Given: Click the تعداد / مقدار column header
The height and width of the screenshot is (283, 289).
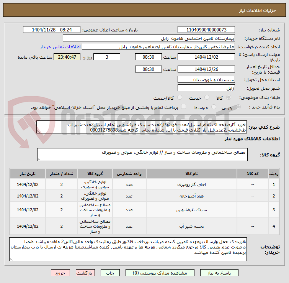Looking at the screenshot, I should point(62,174).
